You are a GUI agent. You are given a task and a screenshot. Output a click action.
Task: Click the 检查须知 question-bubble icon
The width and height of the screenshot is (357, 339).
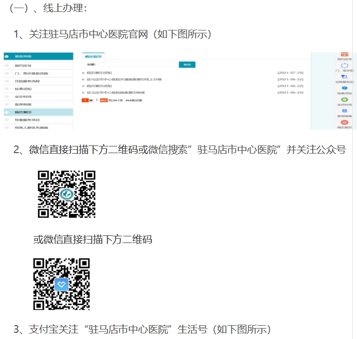click(x=345, y=88)
